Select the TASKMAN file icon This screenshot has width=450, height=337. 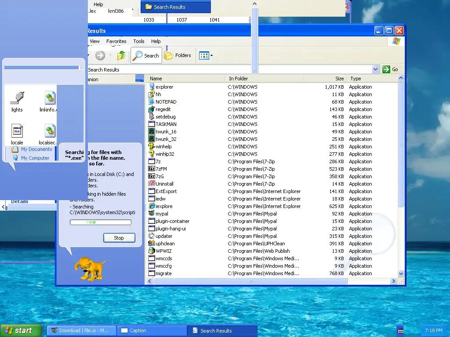click(152, 124)
